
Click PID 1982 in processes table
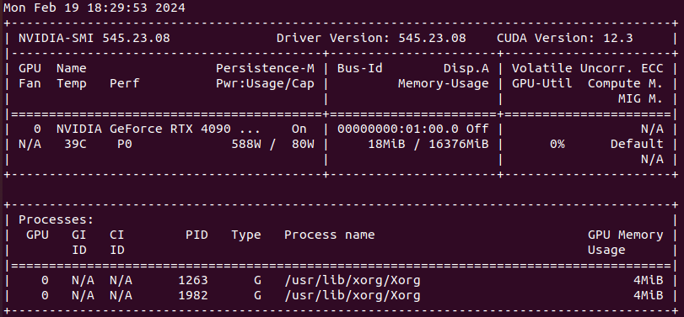(193, 296)
